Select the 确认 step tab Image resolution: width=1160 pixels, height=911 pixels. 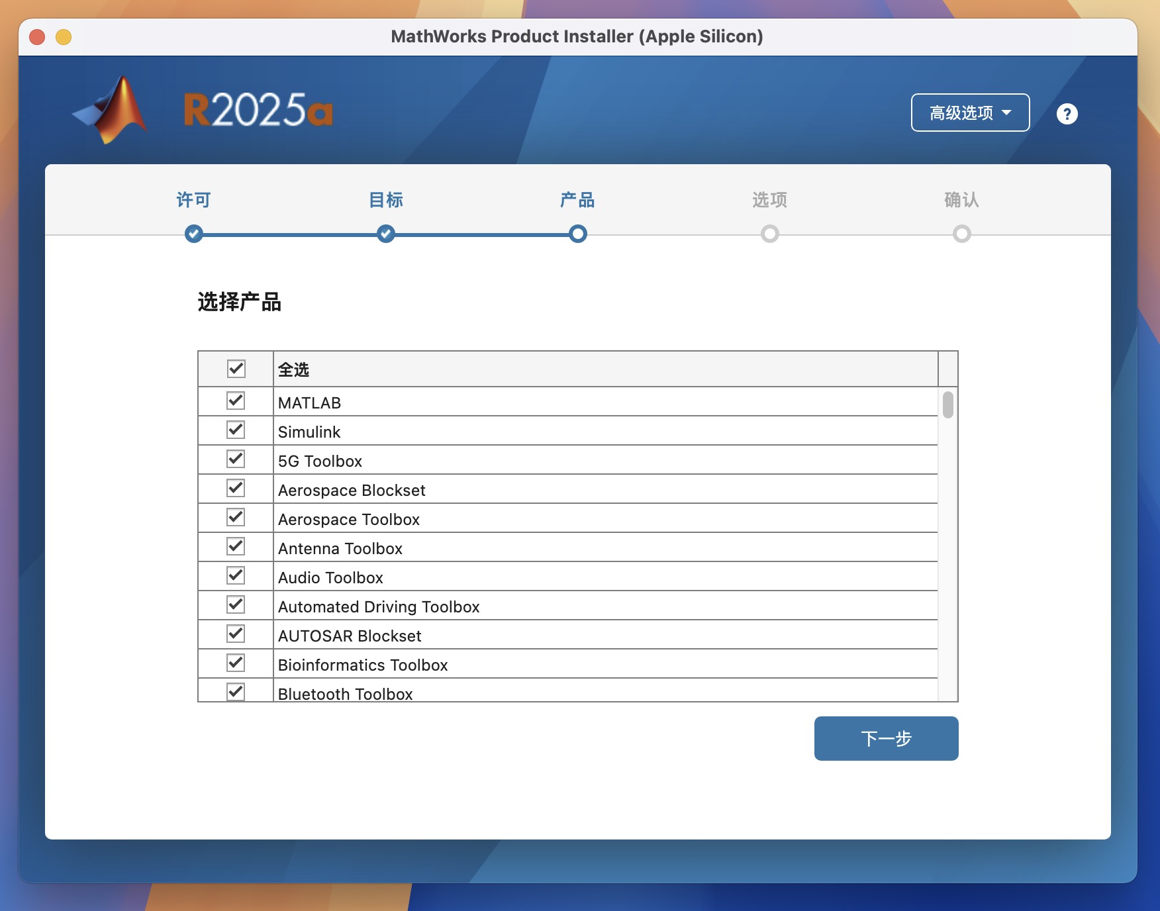coord(961,200)
